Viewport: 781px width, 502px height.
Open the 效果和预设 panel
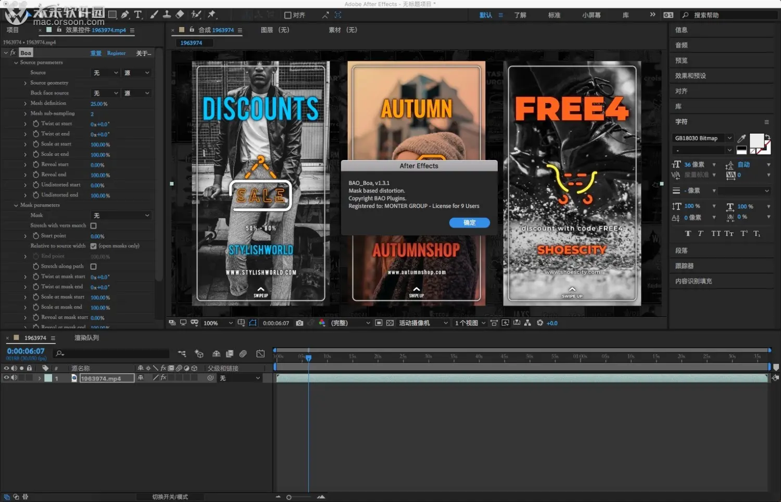click(690, 76)
